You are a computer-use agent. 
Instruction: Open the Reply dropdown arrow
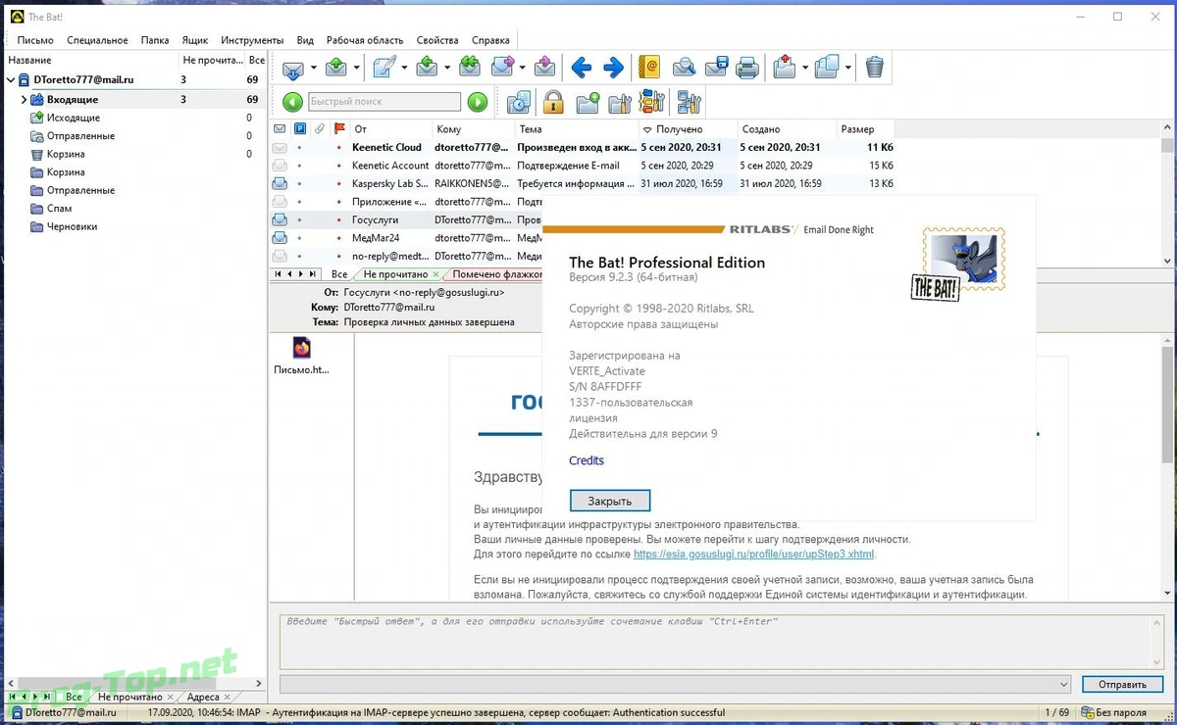[x=447, y=68]
